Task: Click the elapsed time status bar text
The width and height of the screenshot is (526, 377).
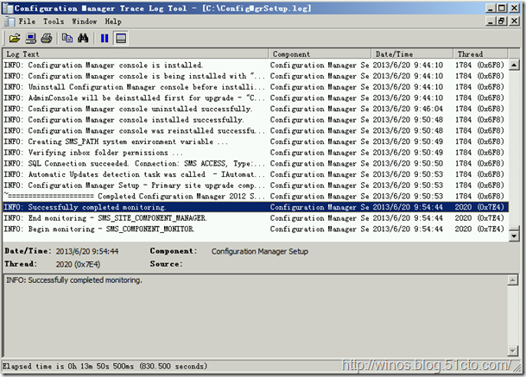Action: click(x=105, y=367)
